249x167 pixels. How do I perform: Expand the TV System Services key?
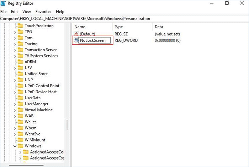pos(15,56)
